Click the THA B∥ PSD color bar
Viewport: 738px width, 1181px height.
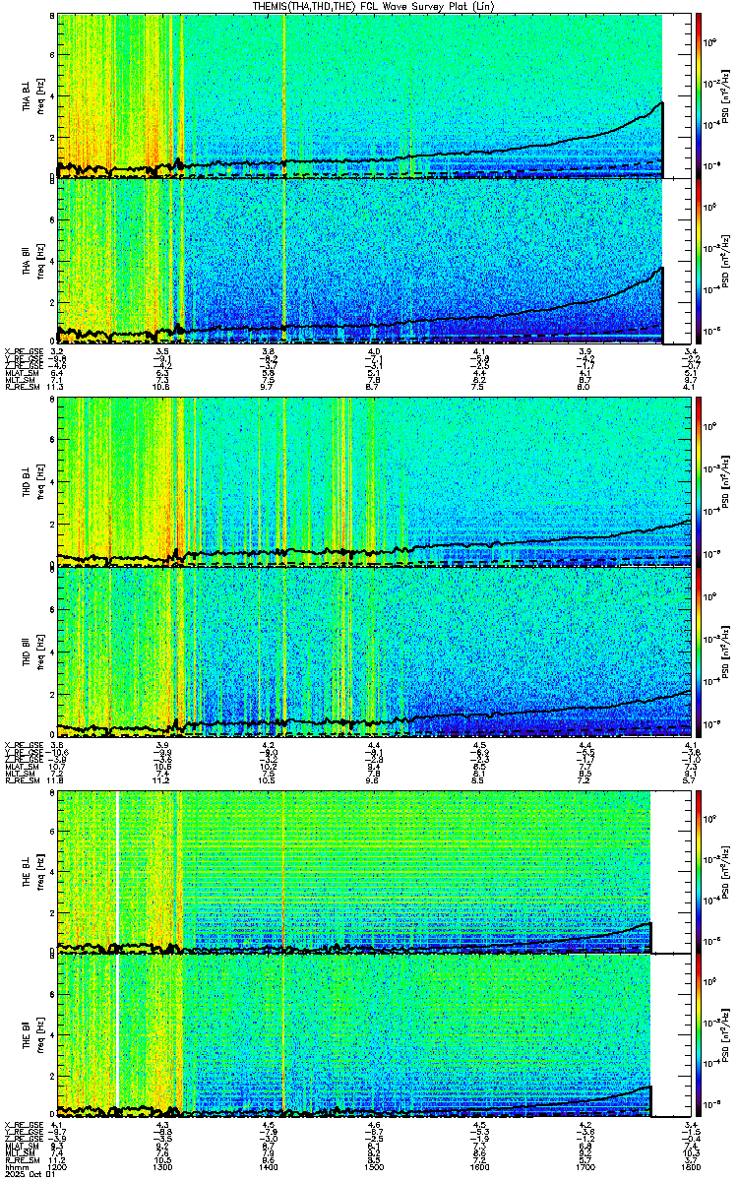[x=700, y=262]
